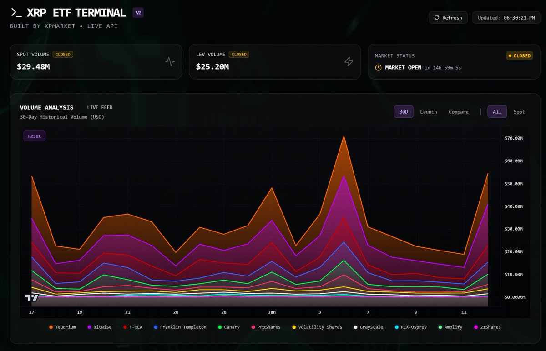
Task: Click the 26 date axis label
Action: point(176,312)
